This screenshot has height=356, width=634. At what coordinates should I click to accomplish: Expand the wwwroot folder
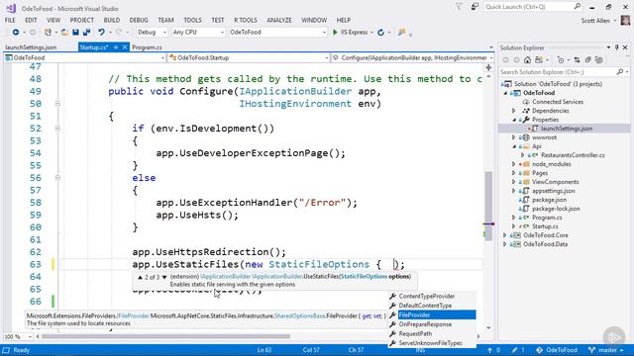[x=514, y=137]
